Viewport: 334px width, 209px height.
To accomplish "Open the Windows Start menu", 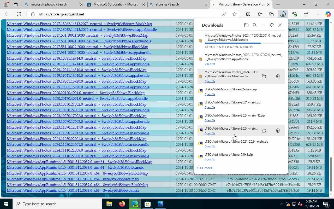I will coord(6,204).
